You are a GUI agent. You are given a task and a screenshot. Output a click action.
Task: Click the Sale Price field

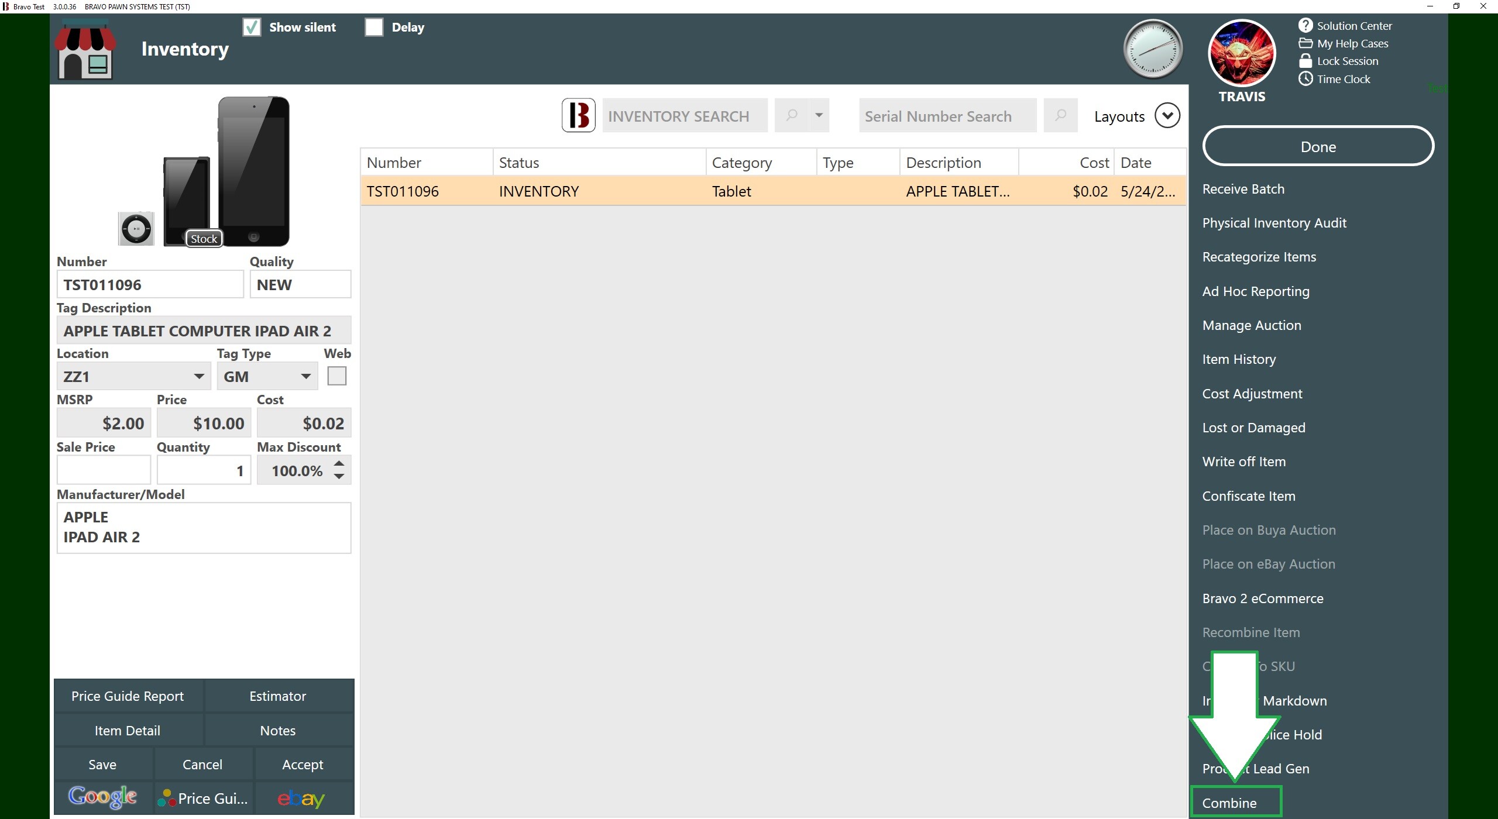[x=104, y=470]
